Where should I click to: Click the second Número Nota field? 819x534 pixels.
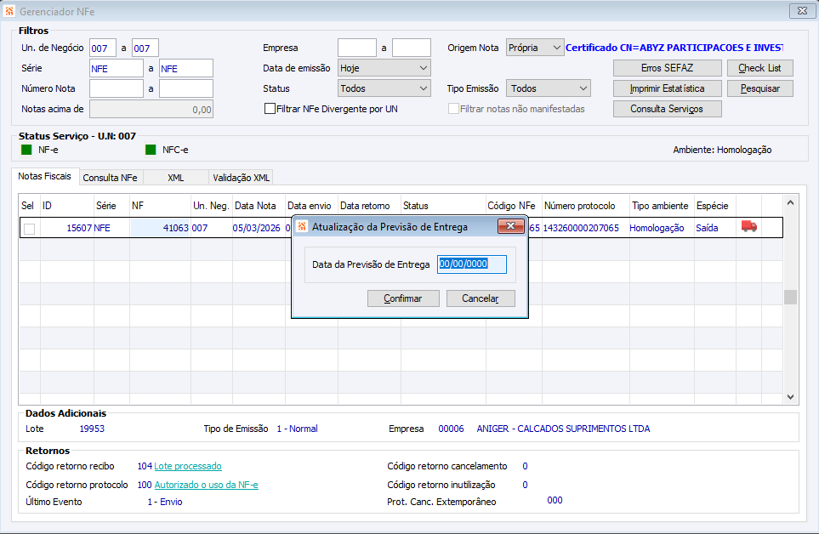[186, 88]
